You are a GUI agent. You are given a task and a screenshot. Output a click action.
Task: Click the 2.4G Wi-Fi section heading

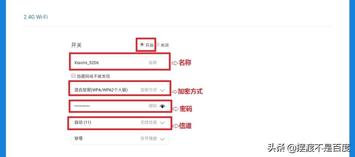coord(35,17)
